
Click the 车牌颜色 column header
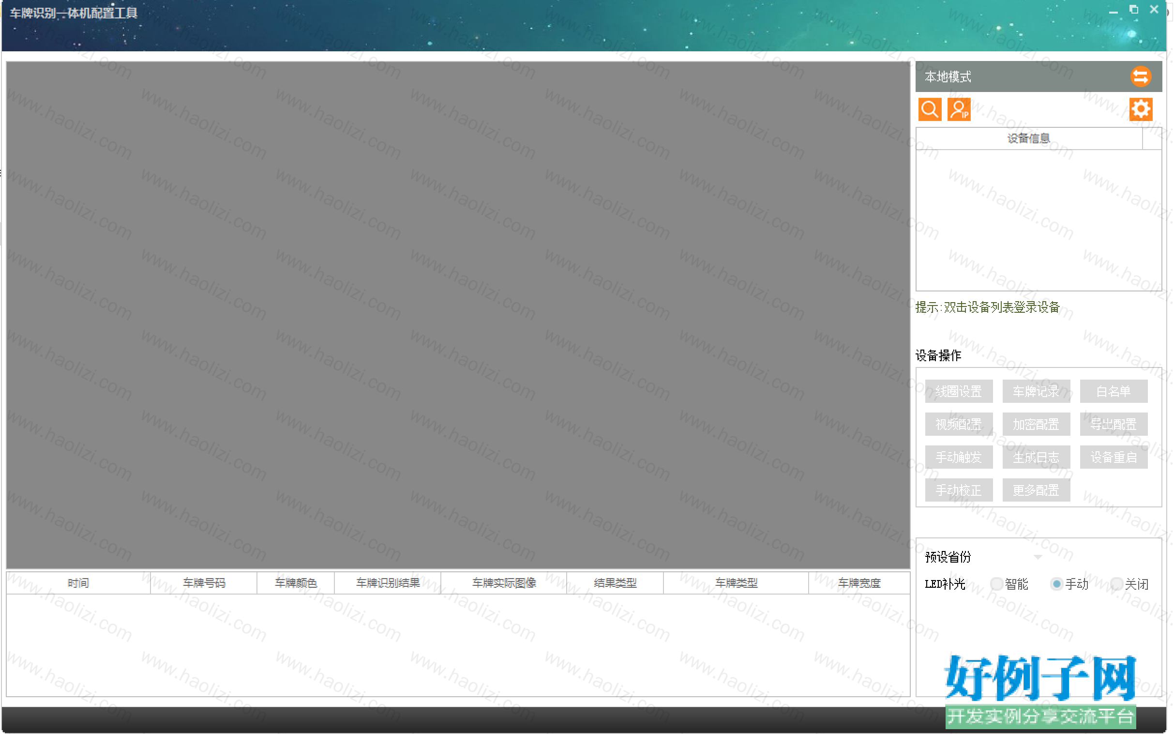(296, 583)
